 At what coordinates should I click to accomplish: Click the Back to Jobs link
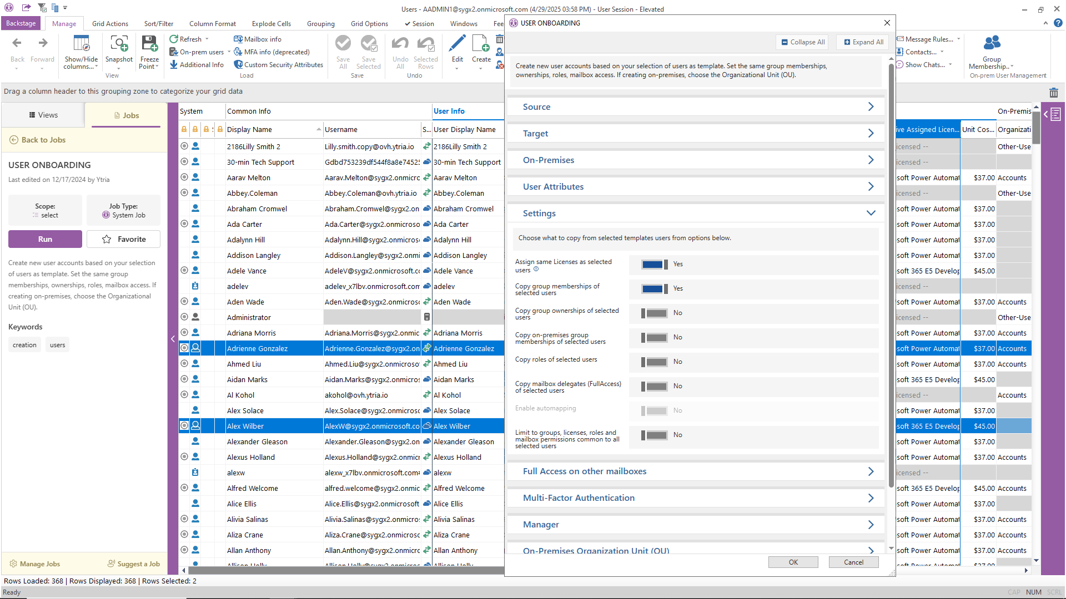tap(43, 140)
